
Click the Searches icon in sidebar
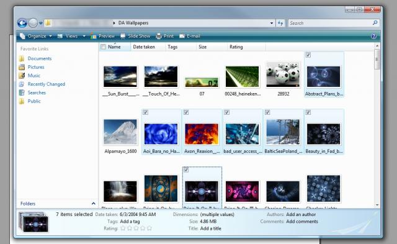(22, 93)
